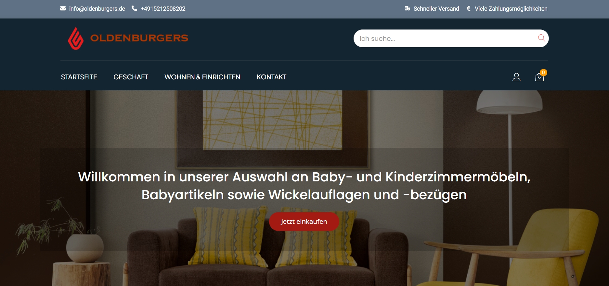Open WOHNEN & EINRICHTEN menu
Image resolution: width=609 pixels, height=286 pixels.
(x=202, y=77)
